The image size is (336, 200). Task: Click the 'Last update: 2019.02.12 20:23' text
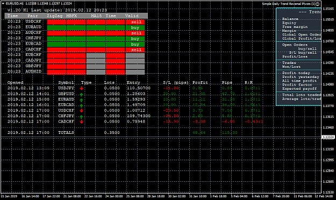pos(69,10)
